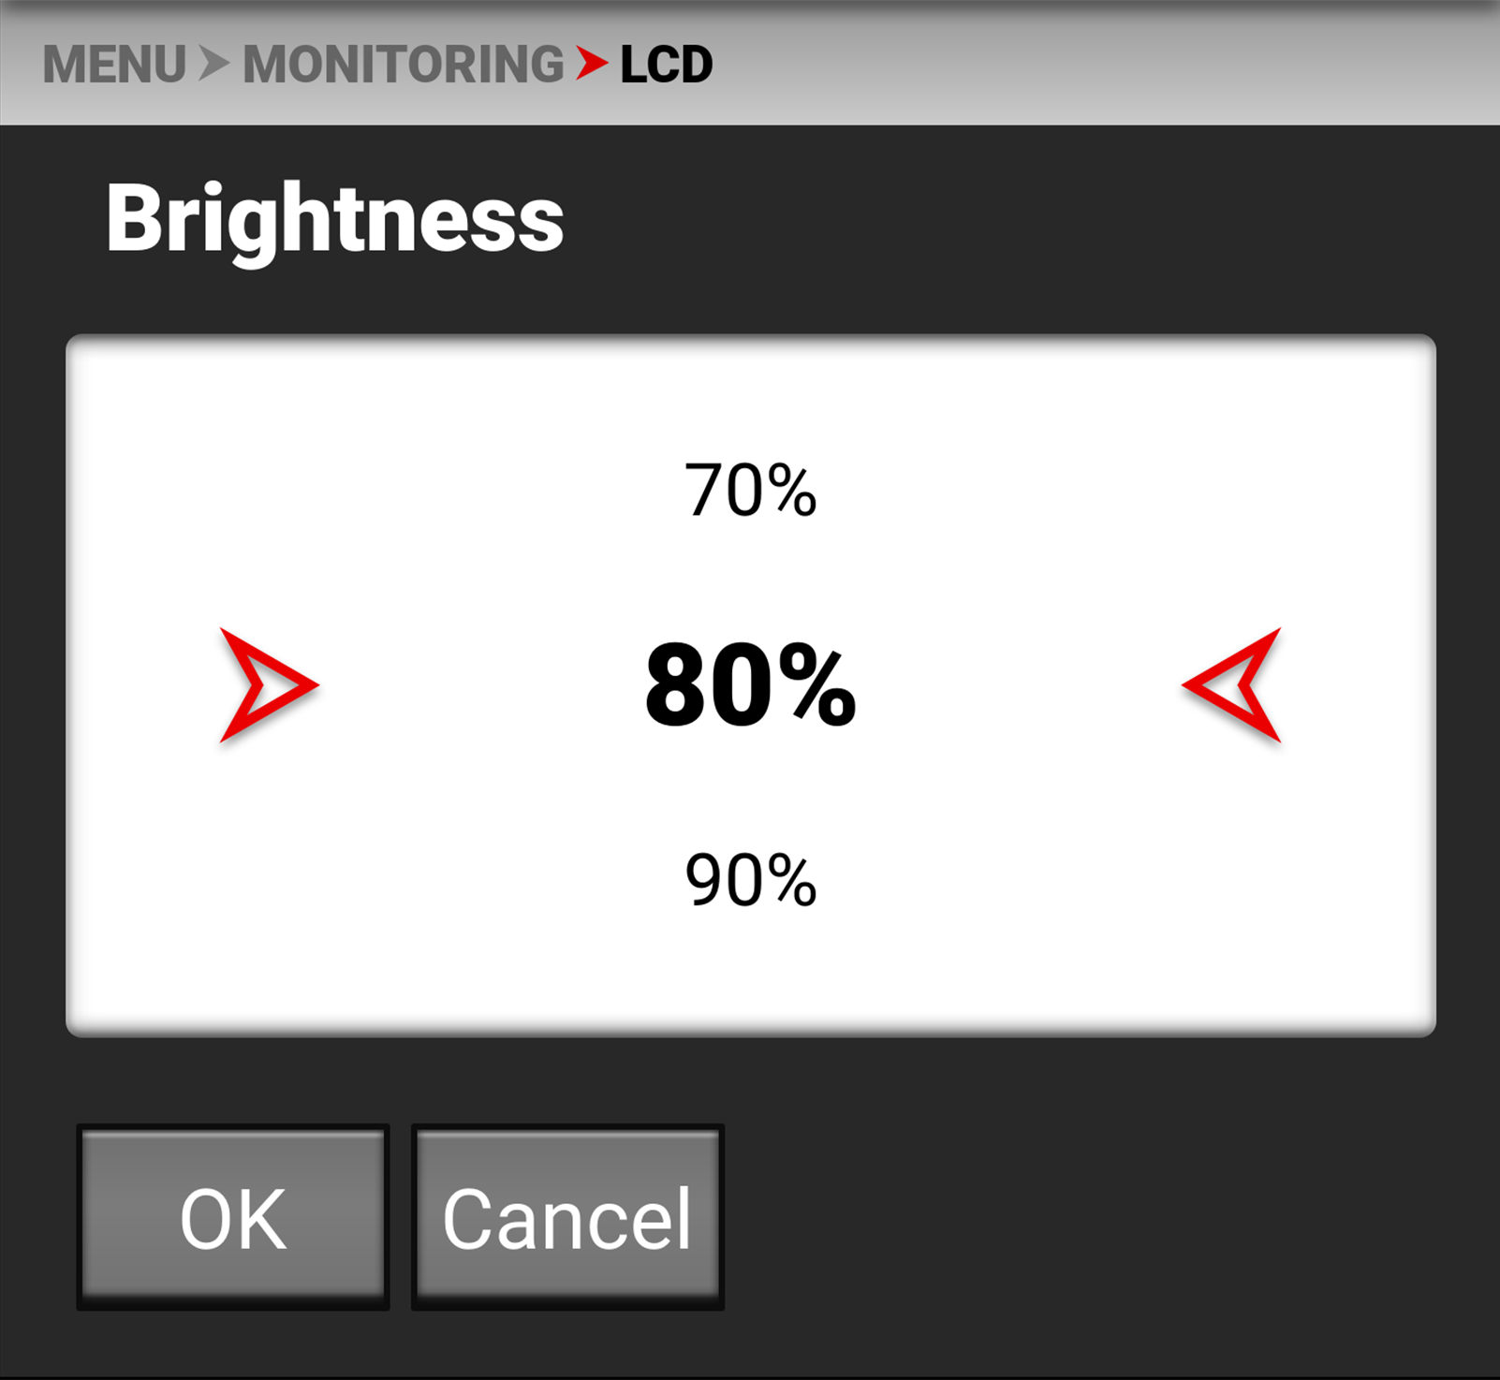Confirm brightness with the OK button
Image resolution: width=1500 pixels, height=1380 pixels.
233,1217
